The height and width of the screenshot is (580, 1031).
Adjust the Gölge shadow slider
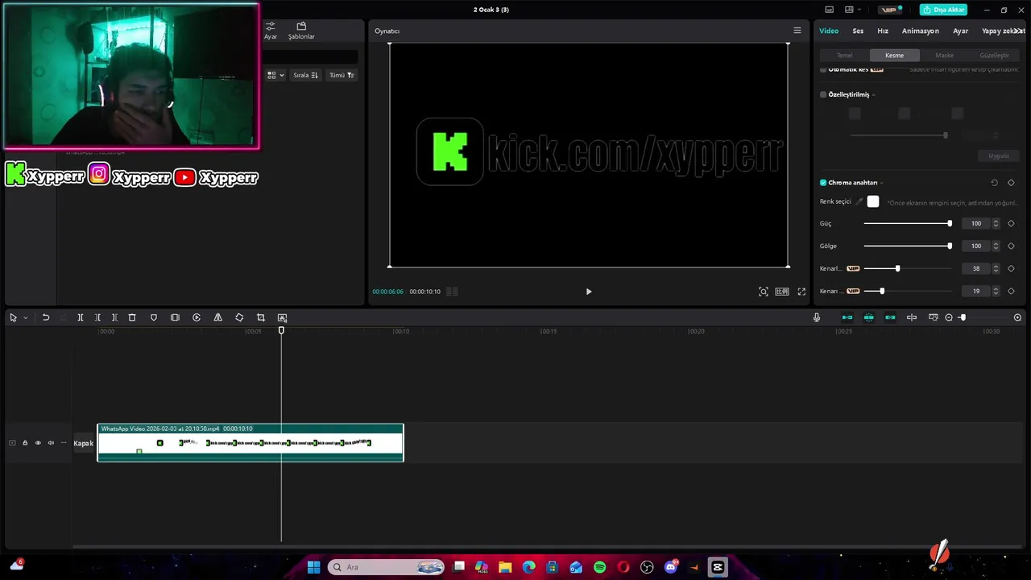pyautogui.click(x=908, y=246)
